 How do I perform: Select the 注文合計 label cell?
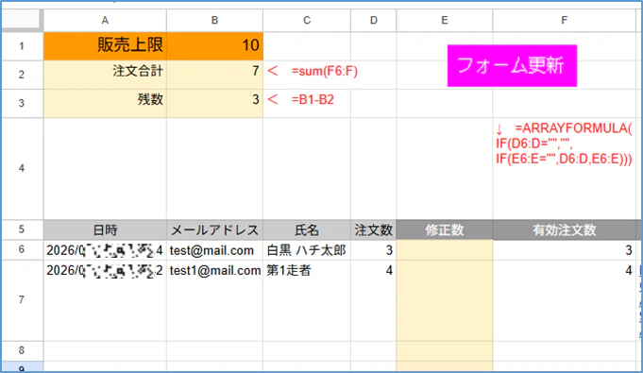[105, 75]
